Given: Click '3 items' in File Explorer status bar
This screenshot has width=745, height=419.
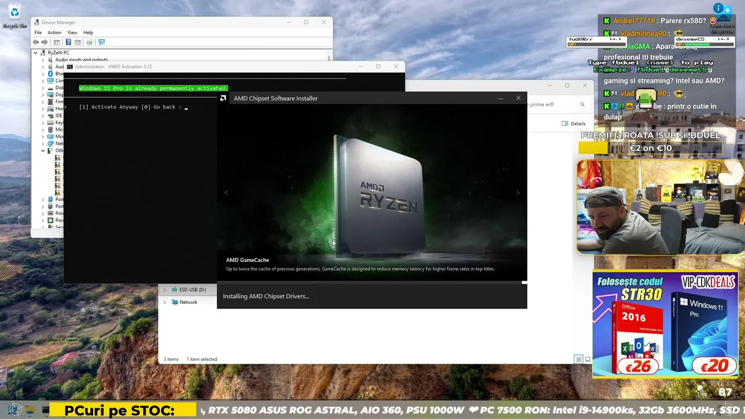Looking at the screenshot, I should (x=171, y=359).
